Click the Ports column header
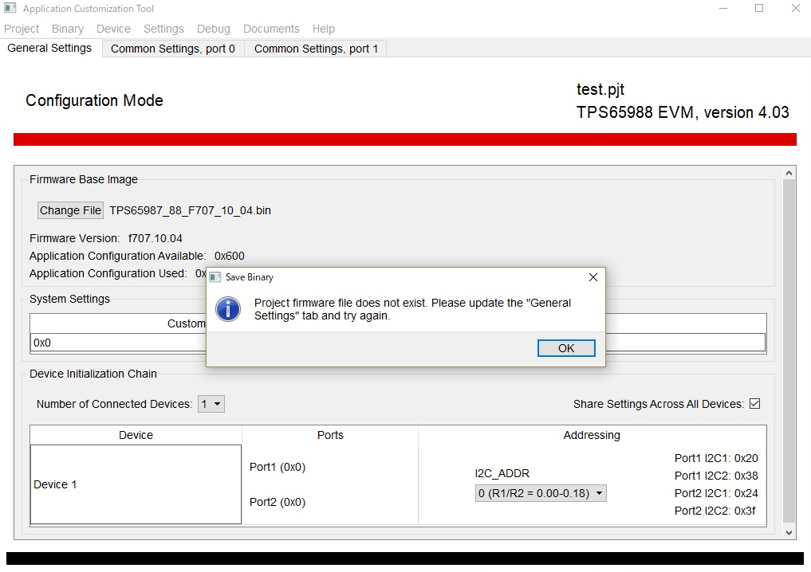This screenshot has height=572, width=811. click(330, 435)
